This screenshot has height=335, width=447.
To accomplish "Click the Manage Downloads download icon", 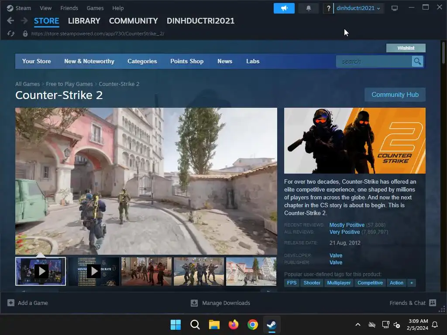I will (x=194, y=303).
